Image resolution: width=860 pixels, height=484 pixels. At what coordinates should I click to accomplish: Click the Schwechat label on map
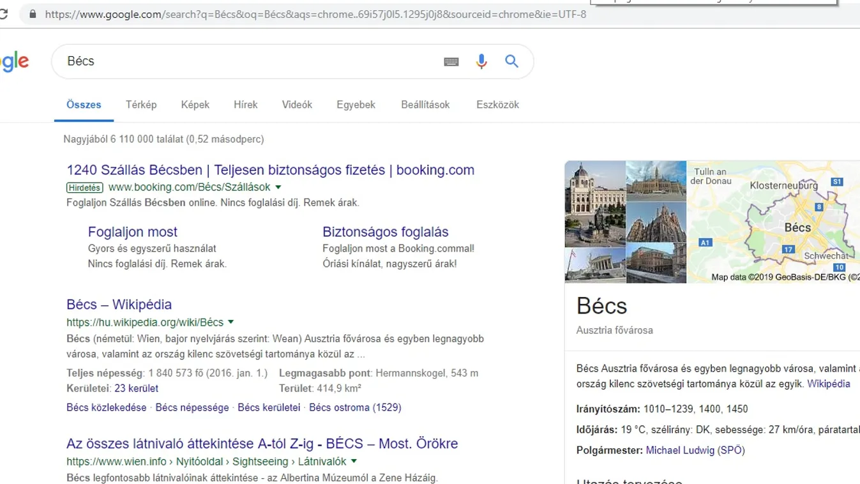pyautogui.click(x=826, y=256)
